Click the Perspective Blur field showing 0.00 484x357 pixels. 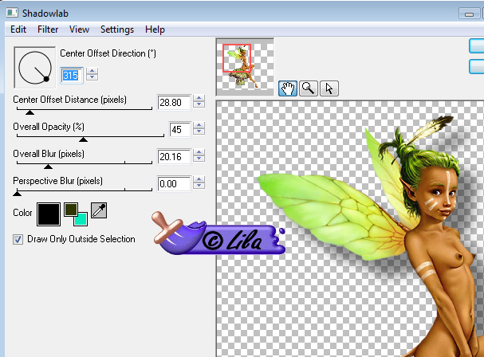(x=174, y=184)
